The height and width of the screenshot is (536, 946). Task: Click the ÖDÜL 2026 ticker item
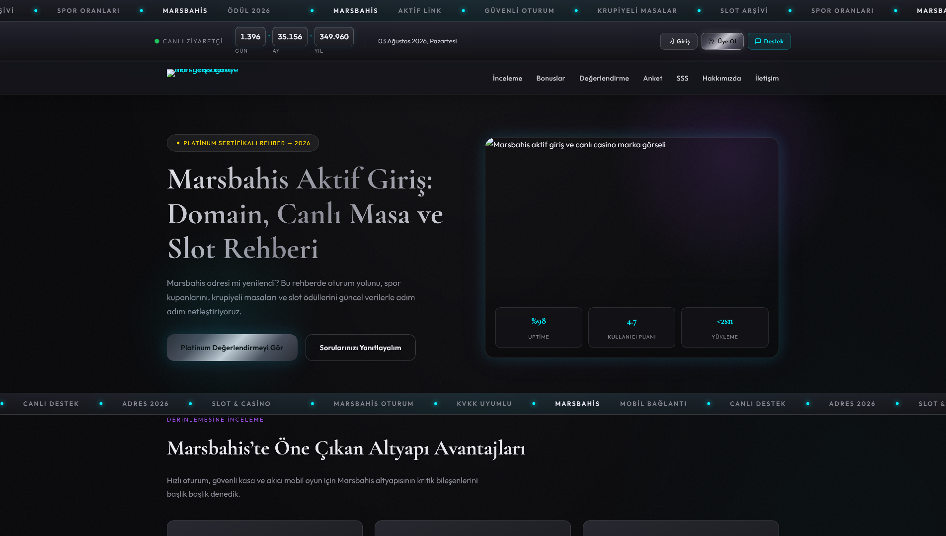pos(249,10)
